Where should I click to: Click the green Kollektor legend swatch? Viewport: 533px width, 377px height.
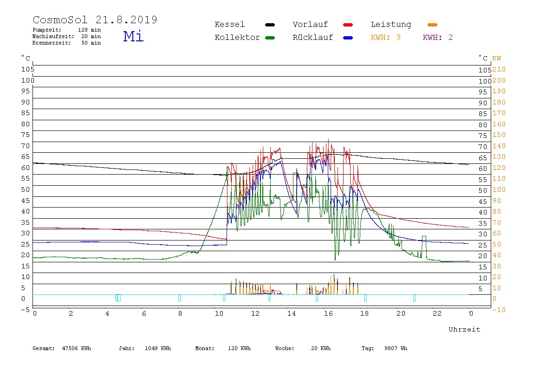270,38
